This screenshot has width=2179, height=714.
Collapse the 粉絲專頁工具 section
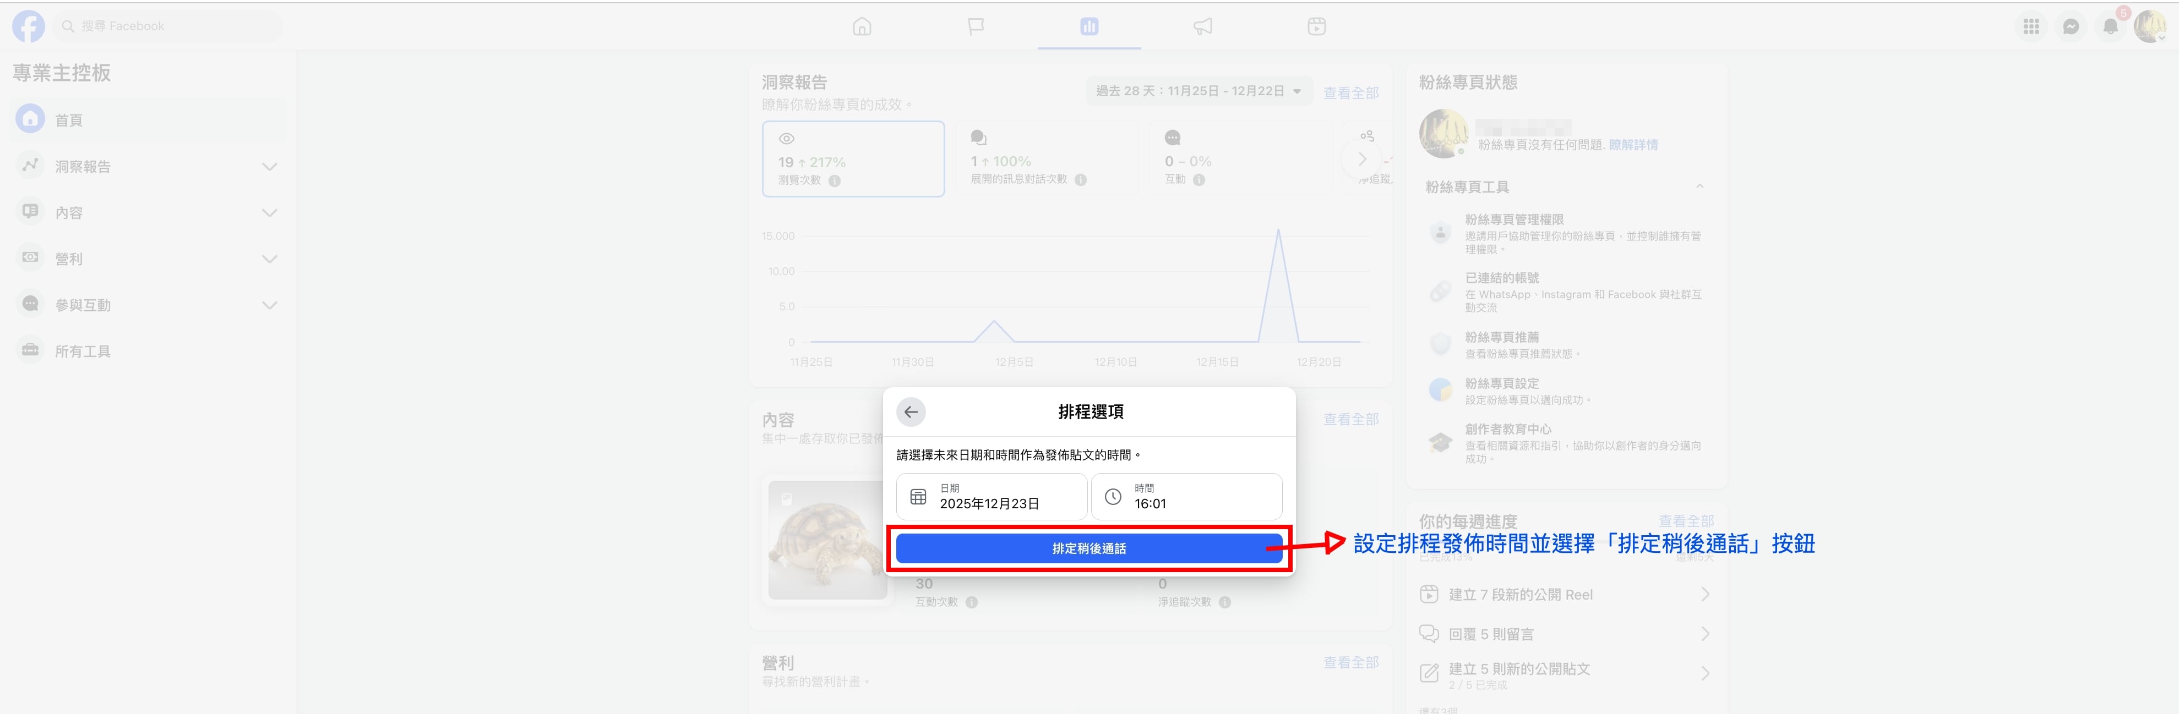(1699, 186)
